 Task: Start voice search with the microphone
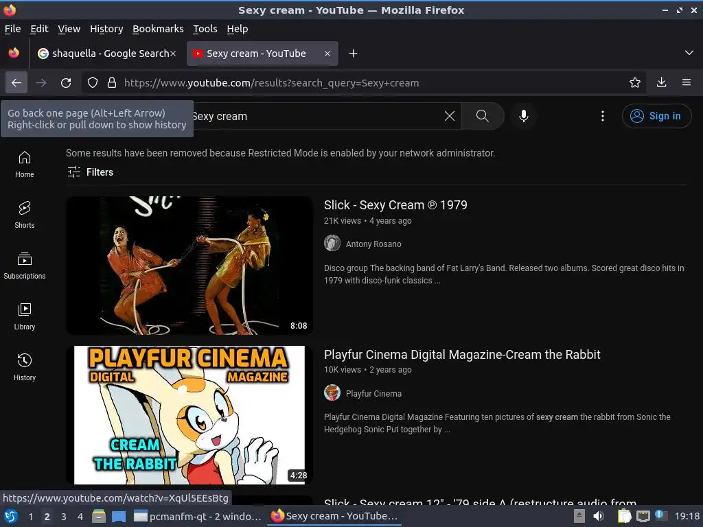click(x=524, y=116)
